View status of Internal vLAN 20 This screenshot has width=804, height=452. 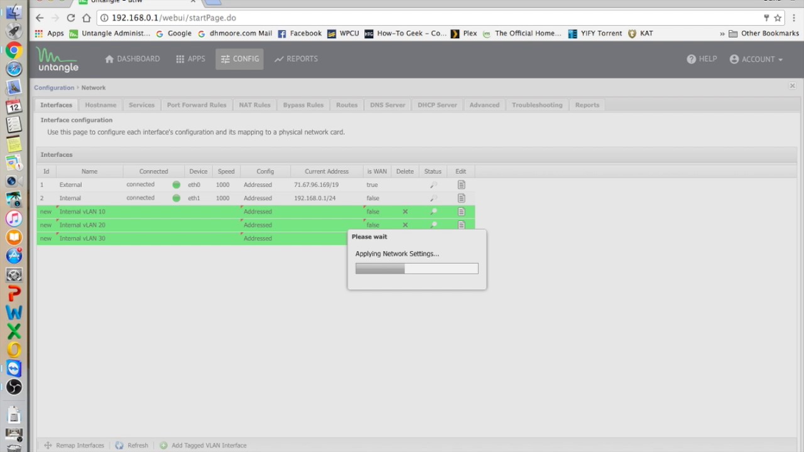click(433, 225)
